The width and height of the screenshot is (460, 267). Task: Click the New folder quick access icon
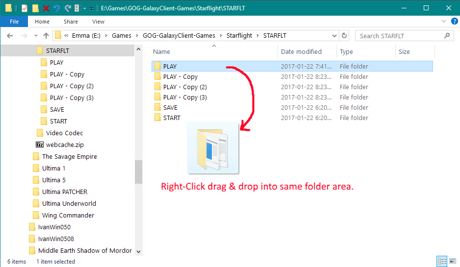coord(35,8)
